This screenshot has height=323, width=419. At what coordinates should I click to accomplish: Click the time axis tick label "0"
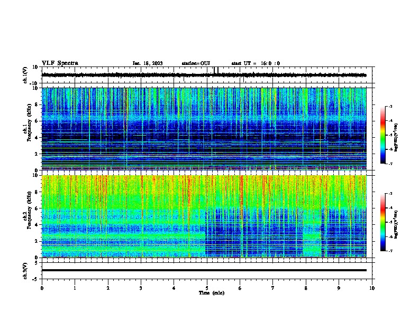(x=42, y=288)
